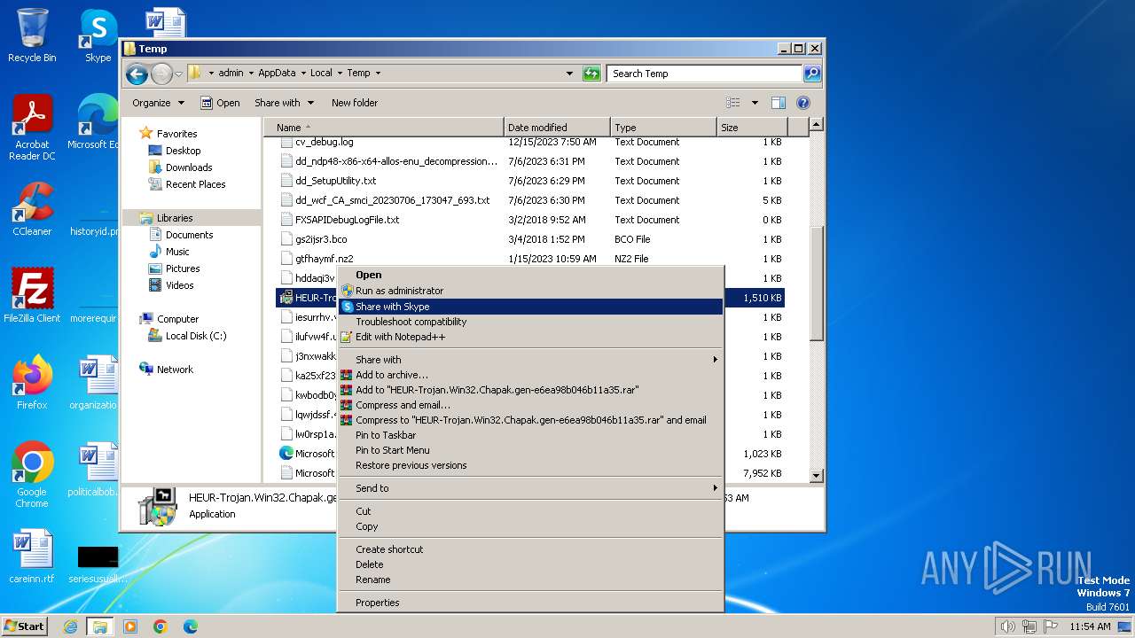
Task: Open the address bar history dropdown
Action: click(x=569, y=74)
